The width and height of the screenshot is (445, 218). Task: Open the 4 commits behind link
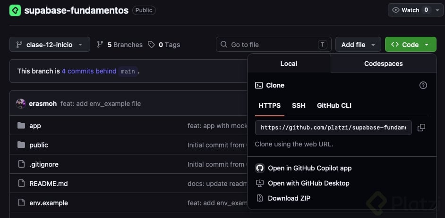(x=89, y=71)
